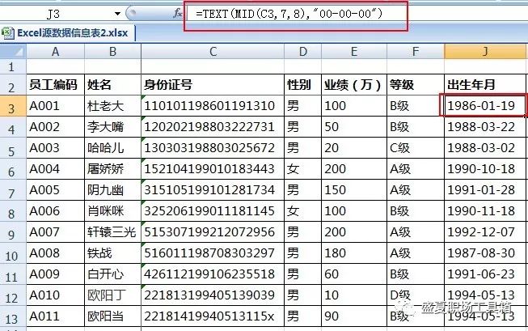This screenshot has height=331, width=528.
Task: Select performance cell 180
Action: 354,253
